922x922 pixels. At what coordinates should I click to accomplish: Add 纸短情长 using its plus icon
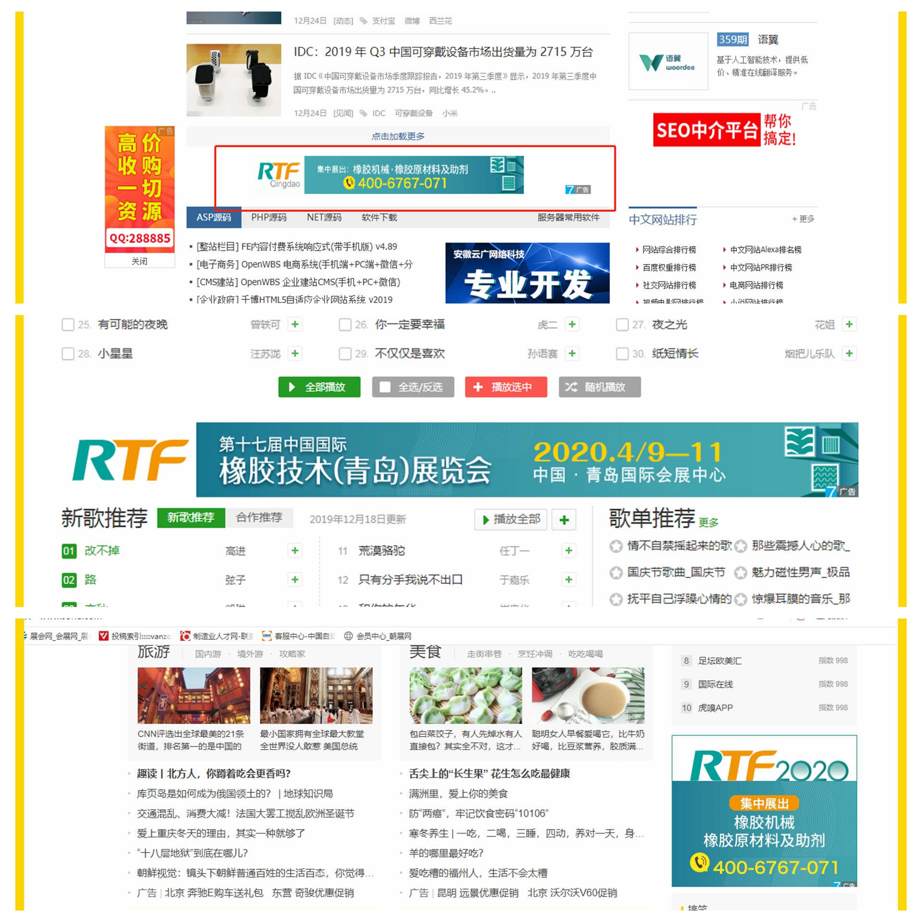click(x=849, y=353)
